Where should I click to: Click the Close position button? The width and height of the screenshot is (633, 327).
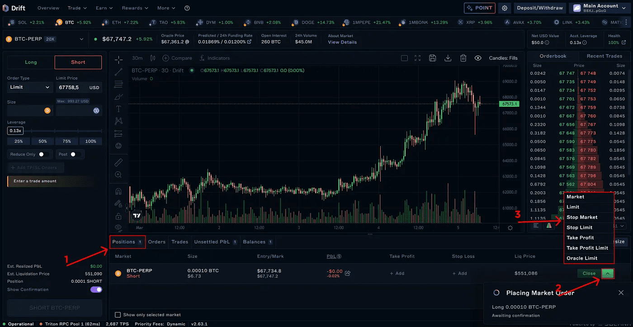589,274
